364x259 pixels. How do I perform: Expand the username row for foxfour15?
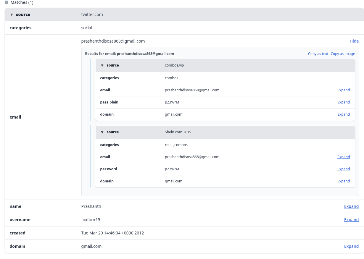click(x=351, y=220)
